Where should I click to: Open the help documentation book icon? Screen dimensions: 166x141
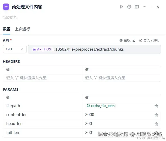(x=137, y=7)
